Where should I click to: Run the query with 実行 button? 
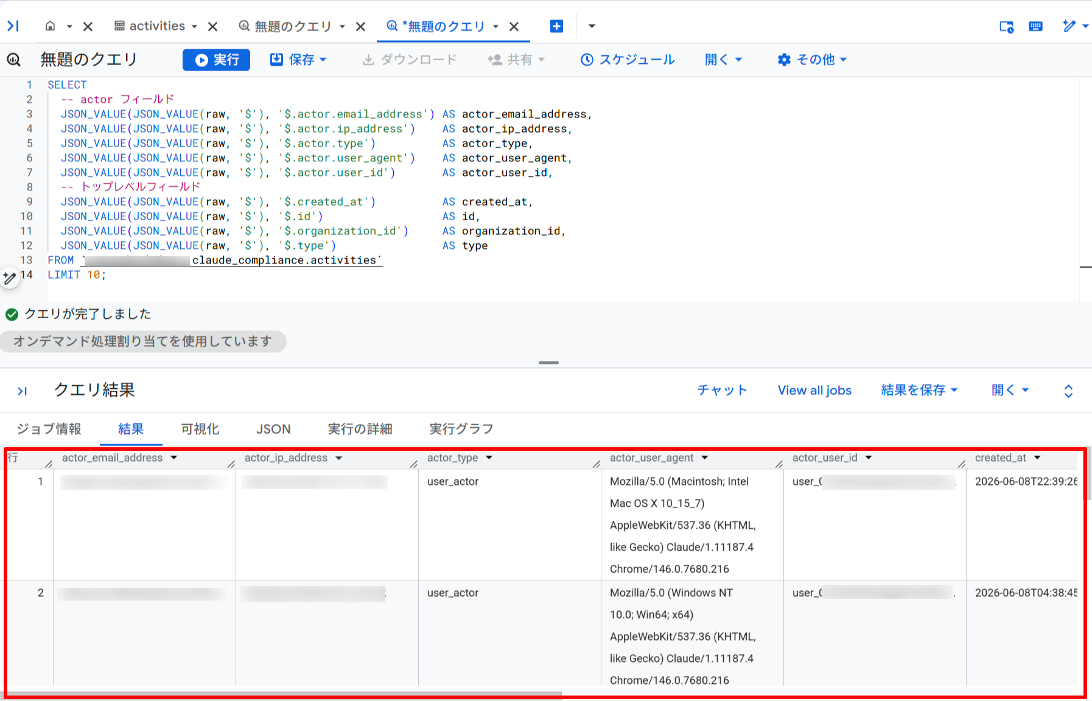point(216,60)
